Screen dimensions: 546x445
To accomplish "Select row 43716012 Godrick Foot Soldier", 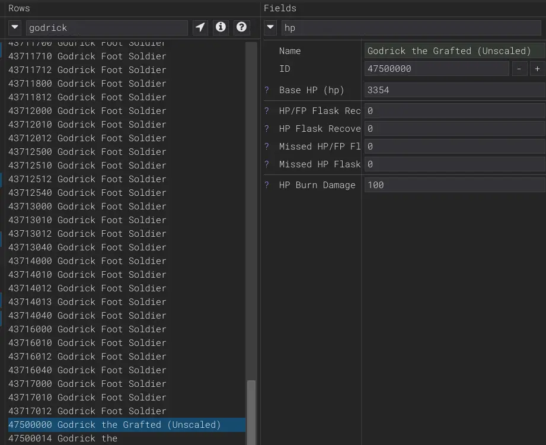I will click(x=127, y=357).
